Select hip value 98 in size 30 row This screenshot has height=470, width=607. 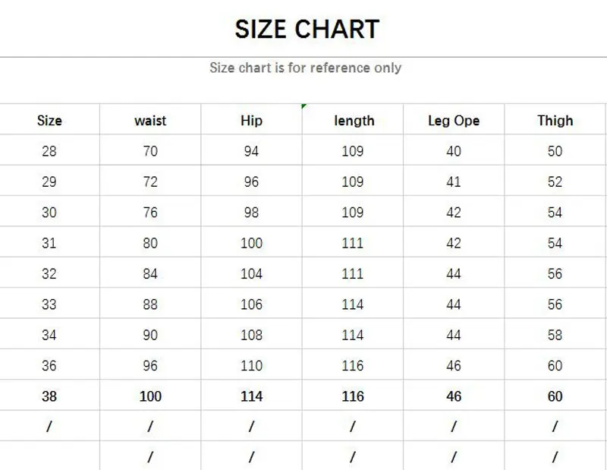[251, 213]
